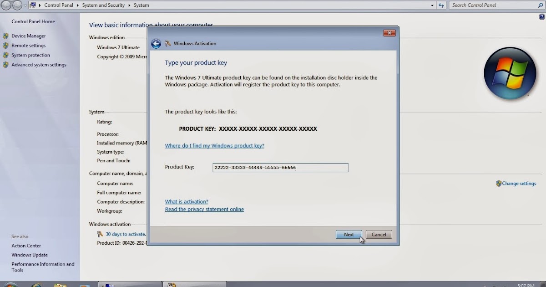
Task: Select Control Panel in the address breadcrumb
Action: [x=59, y=5]
